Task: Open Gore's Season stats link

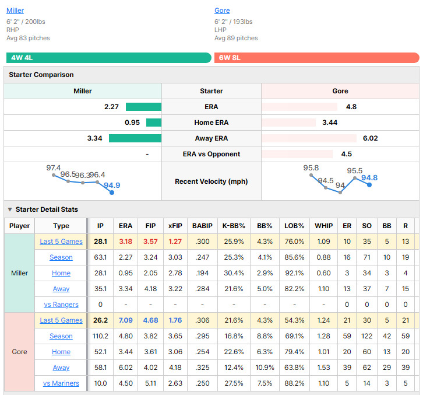Action: 61,336
